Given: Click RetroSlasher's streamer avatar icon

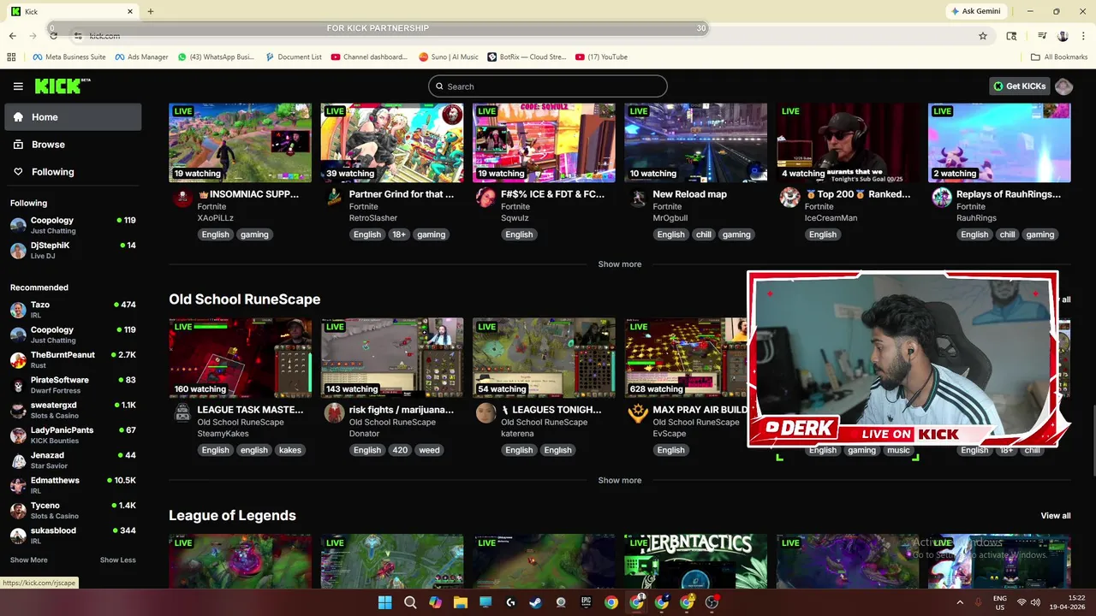Looking at the screenshot, I should coord(335,198).
